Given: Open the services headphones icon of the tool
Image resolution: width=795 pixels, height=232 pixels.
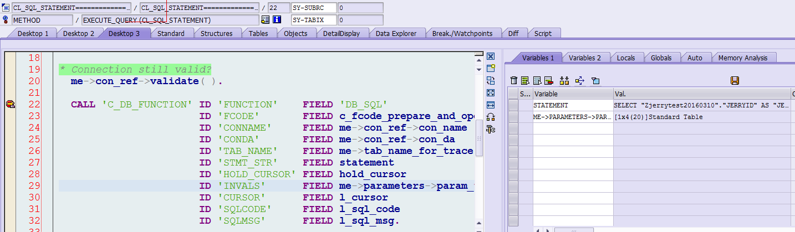Looking at the screenshot, I should pos(491,117).
